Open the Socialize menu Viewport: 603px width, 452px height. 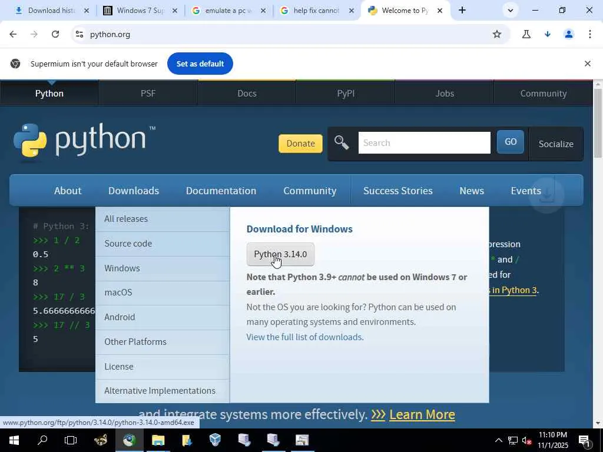[556, 144]
